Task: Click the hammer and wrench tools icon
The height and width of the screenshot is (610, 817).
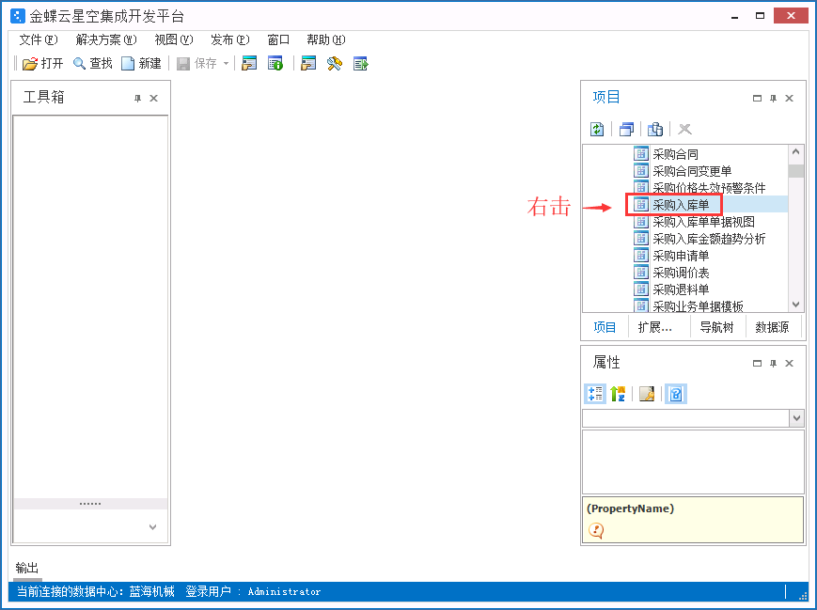Action: 335,64
